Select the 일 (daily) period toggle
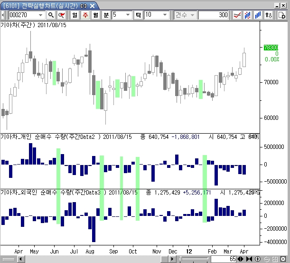 (x=75, y=15)
